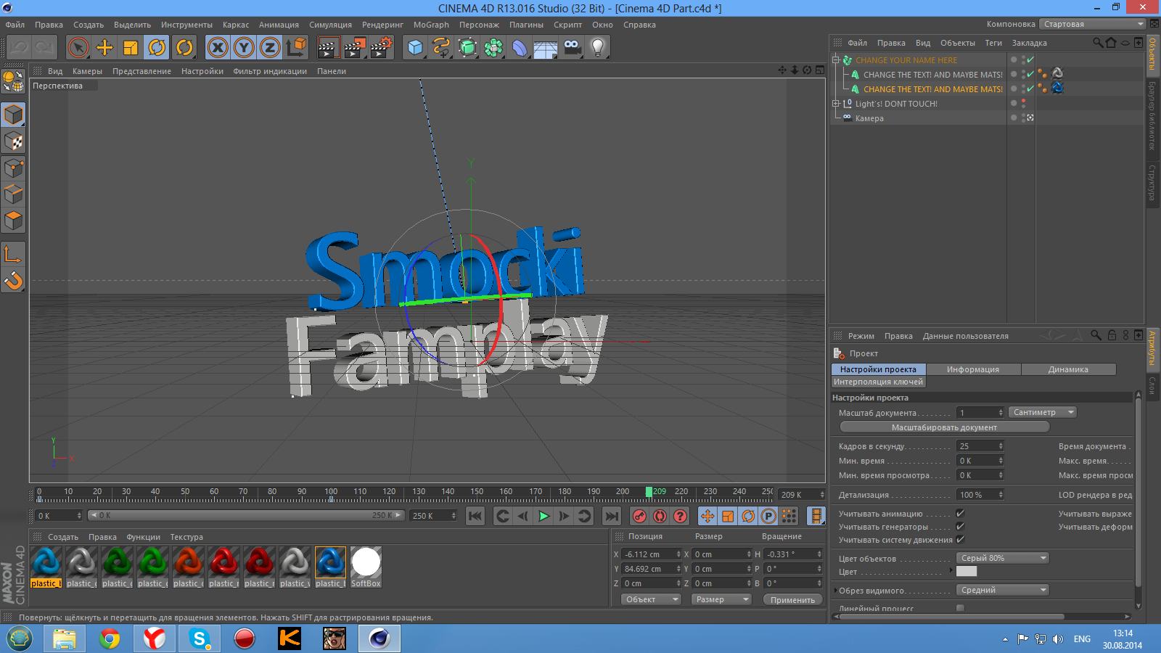Image resolution: width=1161 pixels, height=653 pixels.
Task: Open the Рендеринг menu
Action: (382, 25)
